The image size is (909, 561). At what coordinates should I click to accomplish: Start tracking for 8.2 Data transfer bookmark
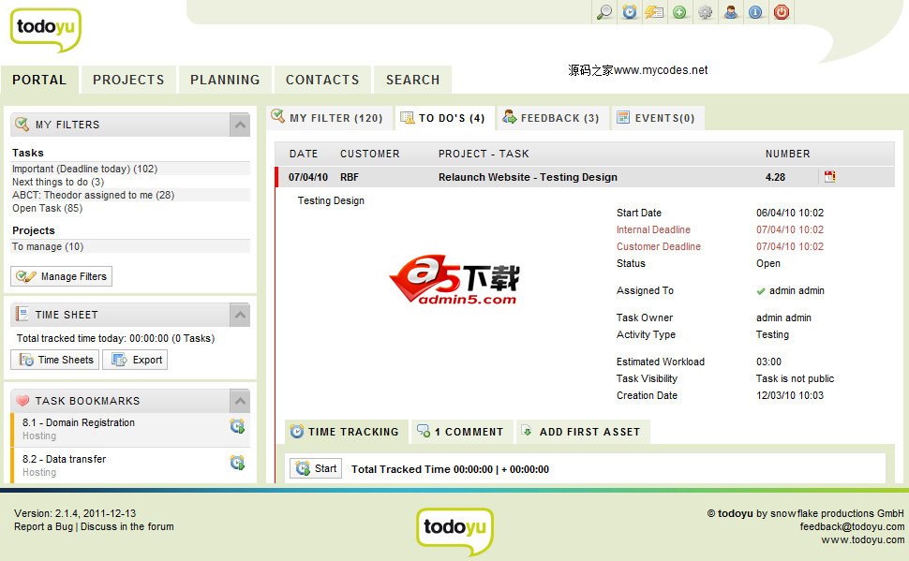click(237, 463)
